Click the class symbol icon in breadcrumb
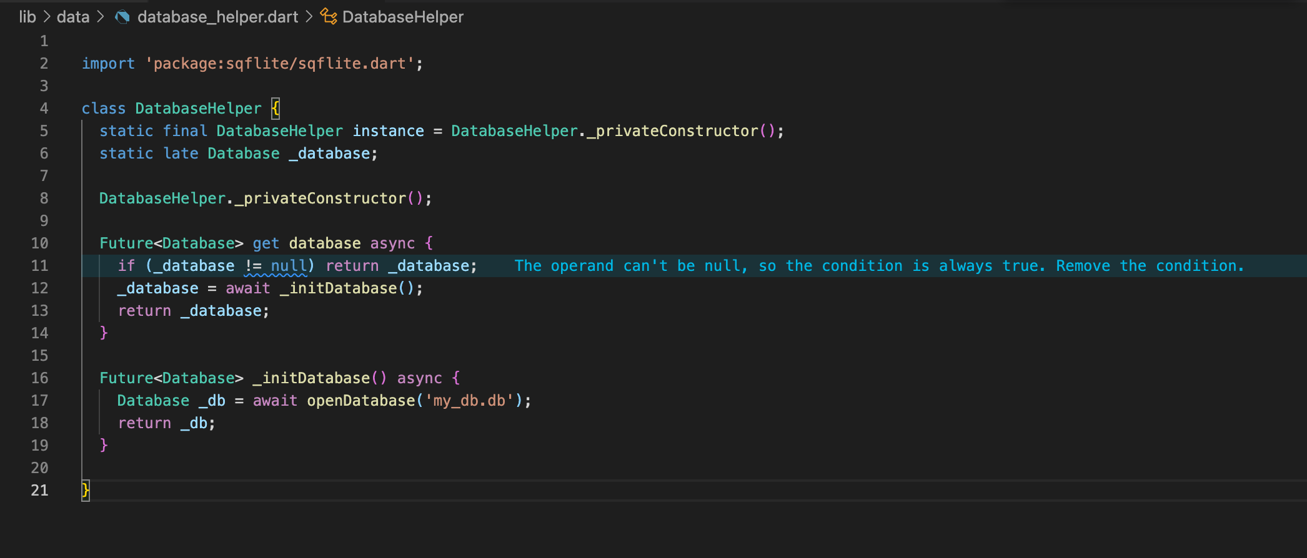The width and height of the screenshot is (1307, 558). point(329,17)
